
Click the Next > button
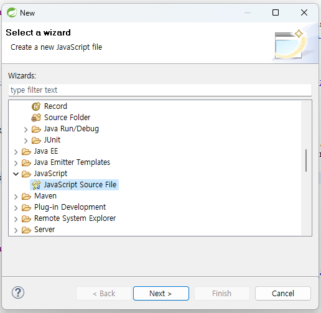point(161,294)
